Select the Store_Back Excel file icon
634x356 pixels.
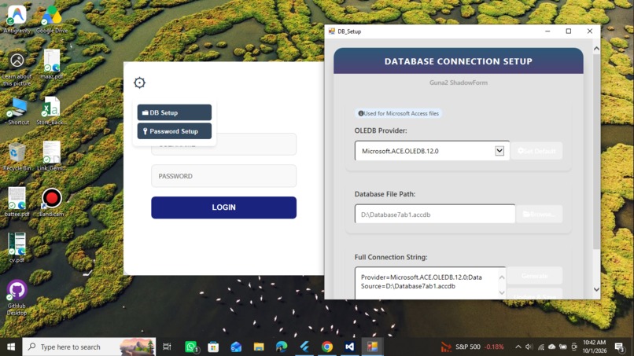51,111
